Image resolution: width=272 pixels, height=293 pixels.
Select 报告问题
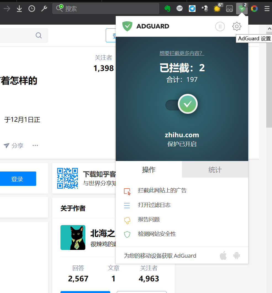pyautogui.click(x=149, y=219)
